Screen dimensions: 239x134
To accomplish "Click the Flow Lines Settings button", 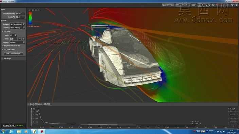I will tap(14, 53).
